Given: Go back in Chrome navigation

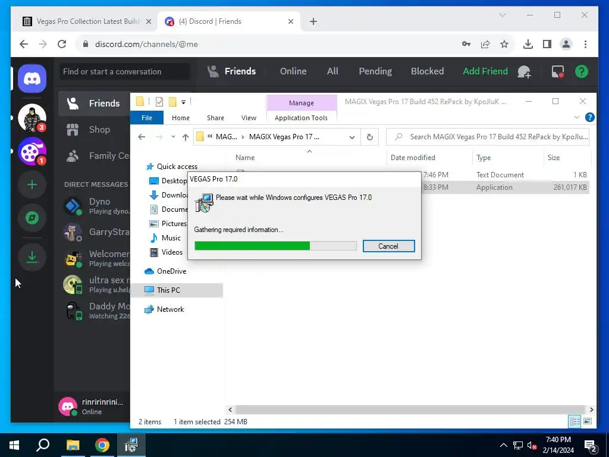Looking at the screenshot, I should [24, 44].
